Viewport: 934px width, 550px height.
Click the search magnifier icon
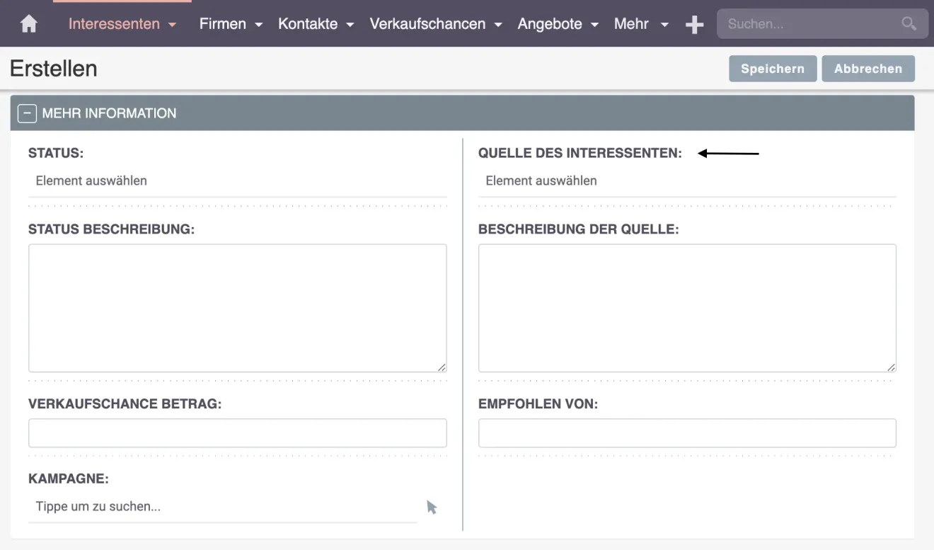point(909,23)
